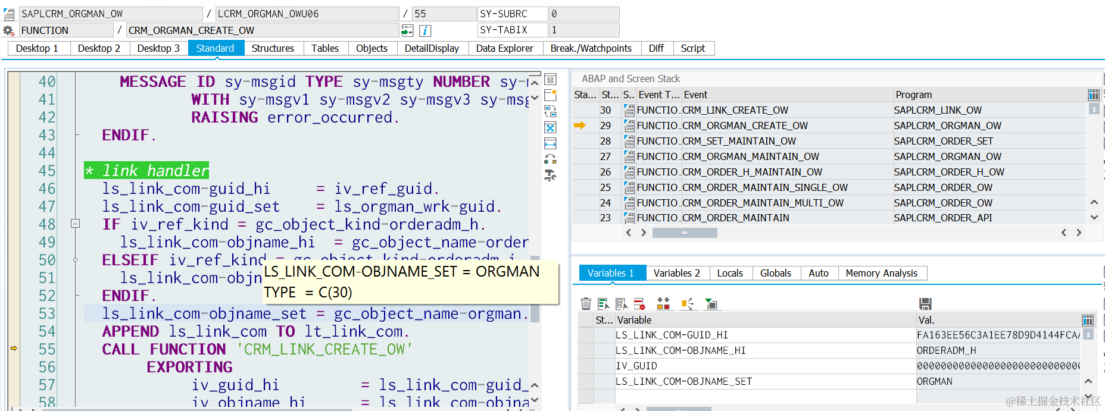Click the floppy disk save icon in Variables panel
The width and height of the screenshot is (1105, 411).
(x=925, y=304)
